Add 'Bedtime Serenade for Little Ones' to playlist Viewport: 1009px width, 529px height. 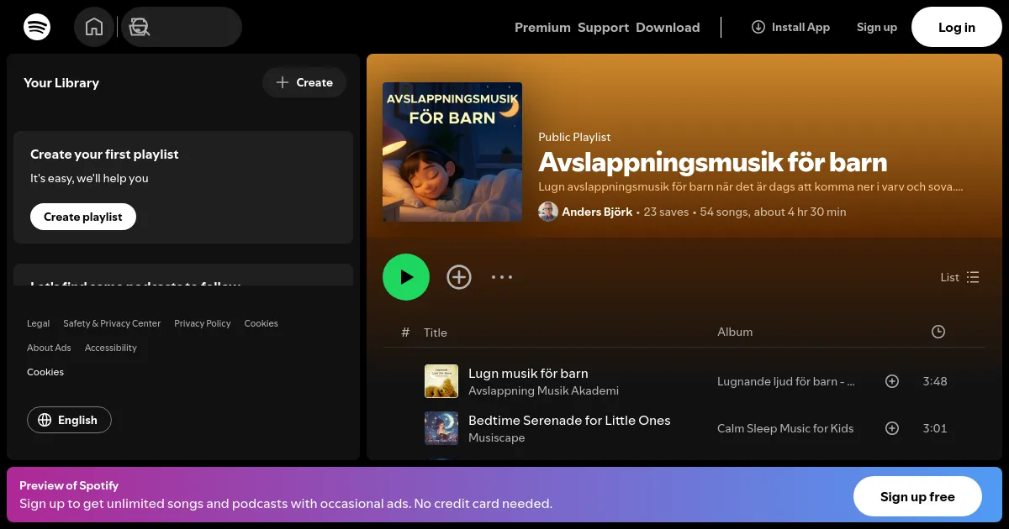coord(892,428)
